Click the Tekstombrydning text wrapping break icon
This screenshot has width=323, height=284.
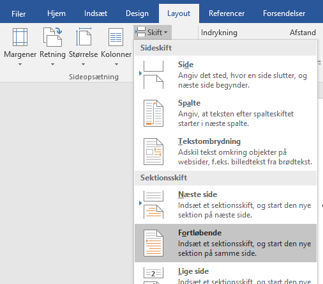pyautogui.click(x=153, y=152)
